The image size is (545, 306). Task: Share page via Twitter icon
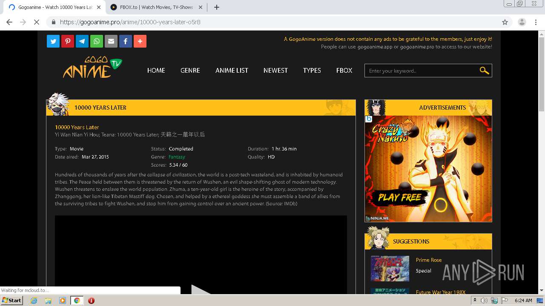coord(53,41)
